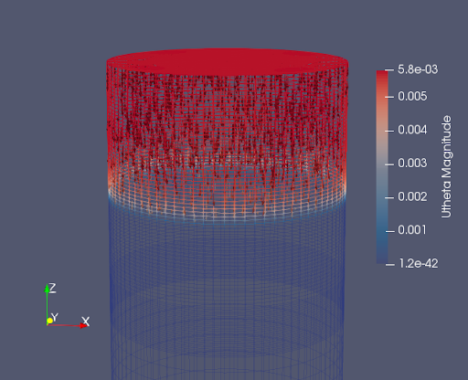The height and width of the screenshot is (380, 468).
Task: Select the Y label on orientation axes
Action: 55,317
